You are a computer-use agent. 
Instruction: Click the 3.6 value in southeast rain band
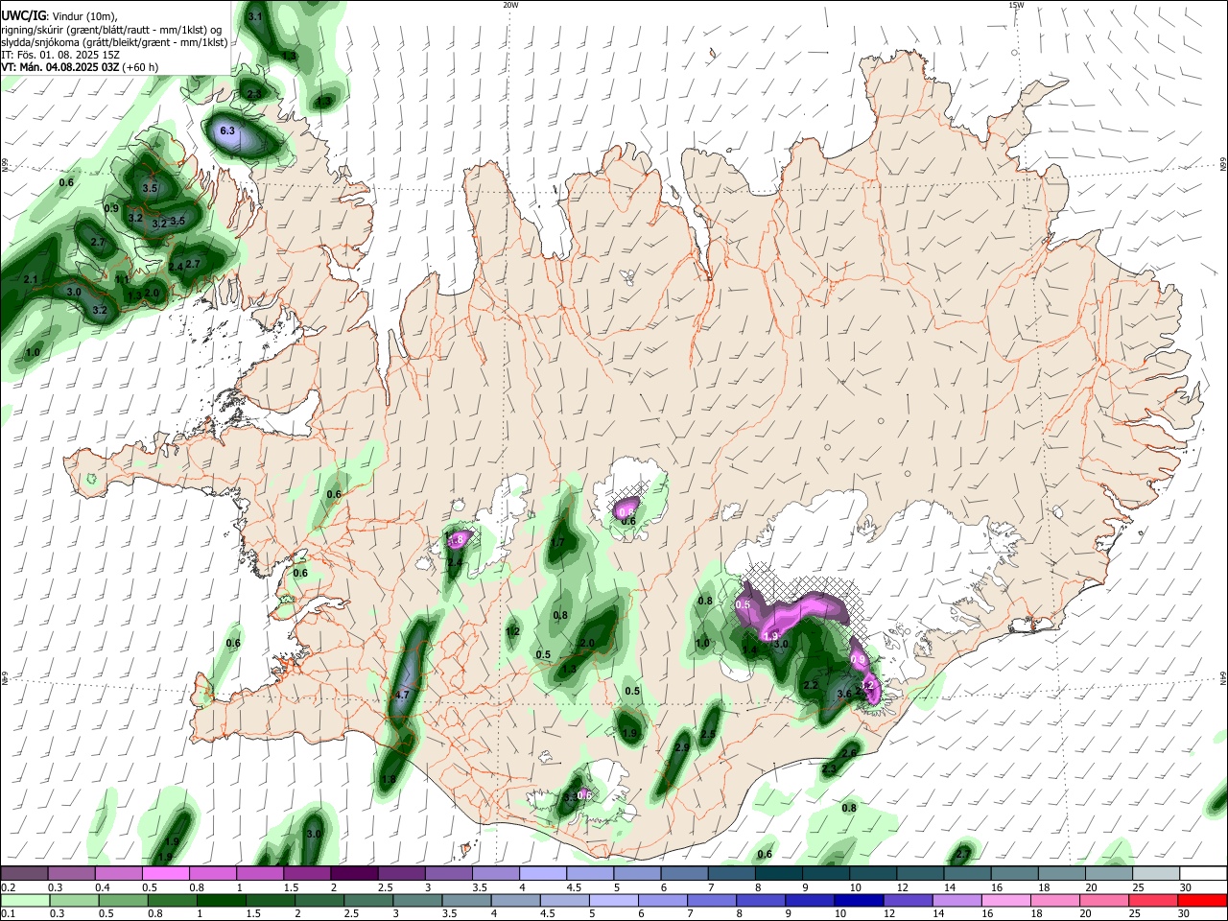[845, 693]
